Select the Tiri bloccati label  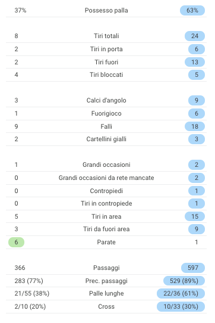(106, 74)
